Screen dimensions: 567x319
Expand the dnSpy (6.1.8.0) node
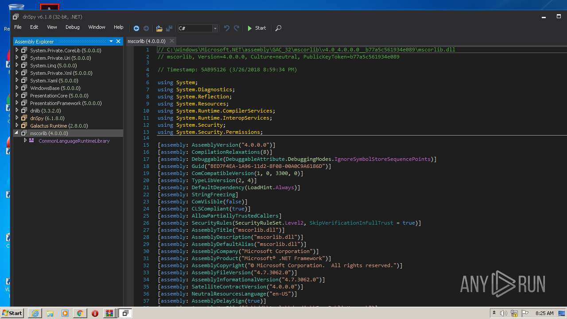[x=17, y=118]
